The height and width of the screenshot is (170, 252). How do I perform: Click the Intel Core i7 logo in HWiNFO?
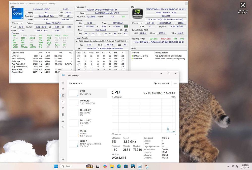coord(18,14)
